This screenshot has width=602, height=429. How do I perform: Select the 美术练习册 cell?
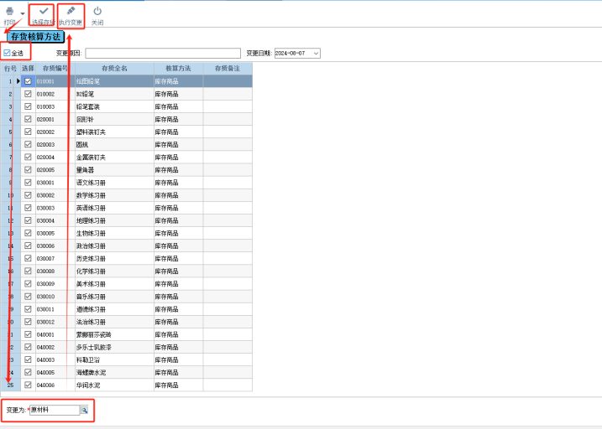[114, 283]
